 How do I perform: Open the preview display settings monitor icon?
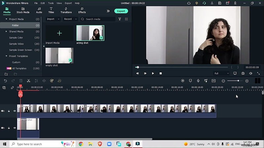[235, 73]
